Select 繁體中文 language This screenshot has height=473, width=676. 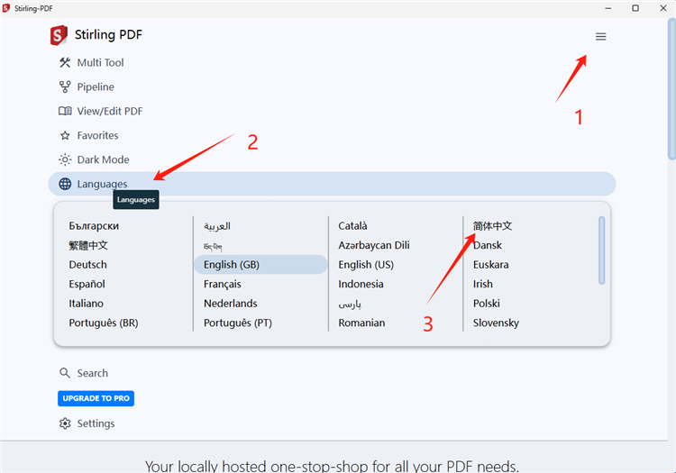(x=88, y=245)
